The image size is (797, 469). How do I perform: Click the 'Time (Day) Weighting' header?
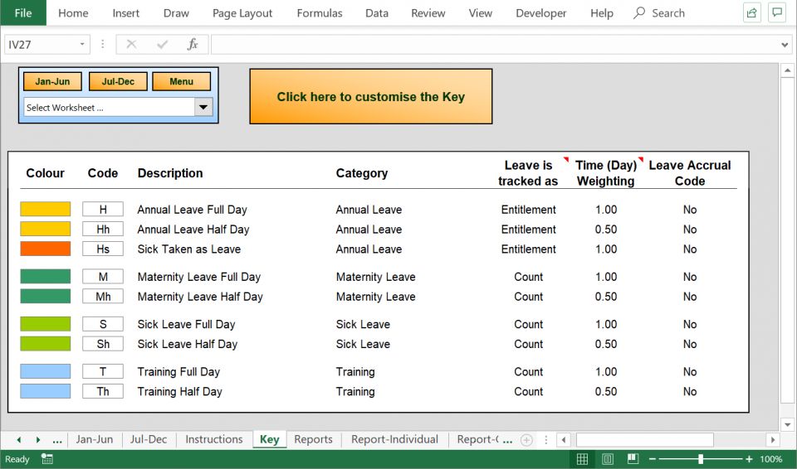tap(606, 173)
